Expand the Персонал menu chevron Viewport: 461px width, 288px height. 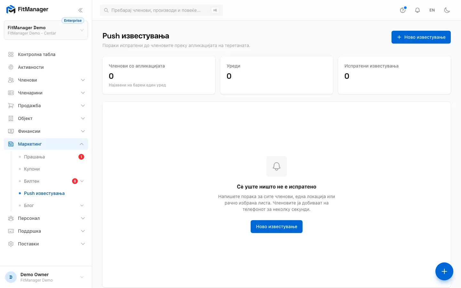(83, 218)
